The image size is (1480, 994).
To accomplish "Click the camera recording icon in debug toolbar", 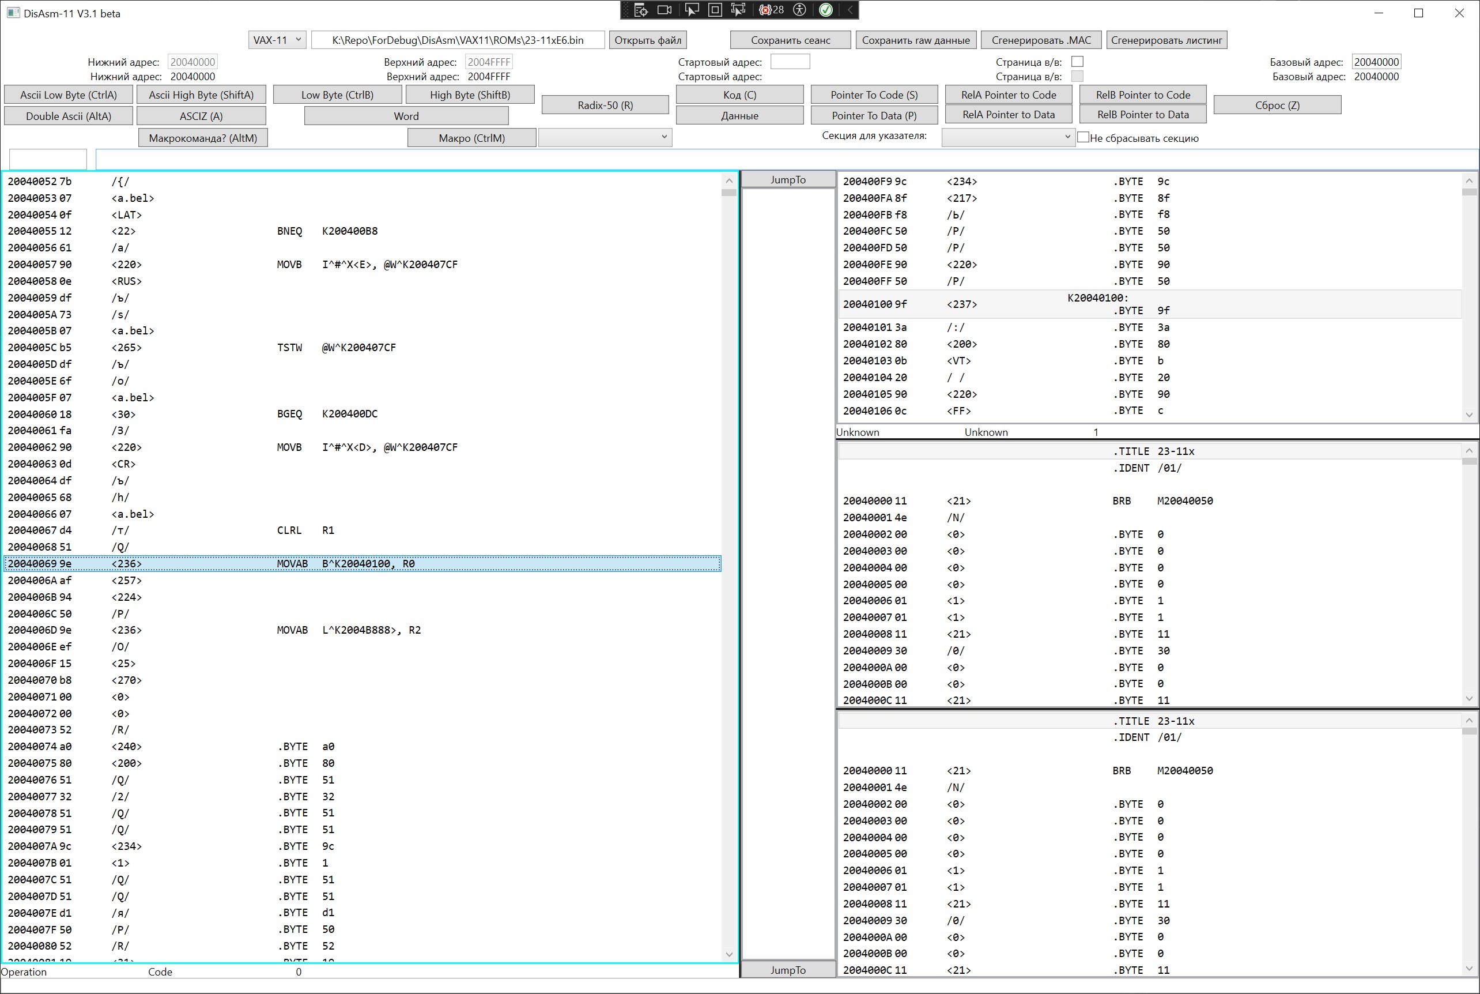I will point(664,9).
